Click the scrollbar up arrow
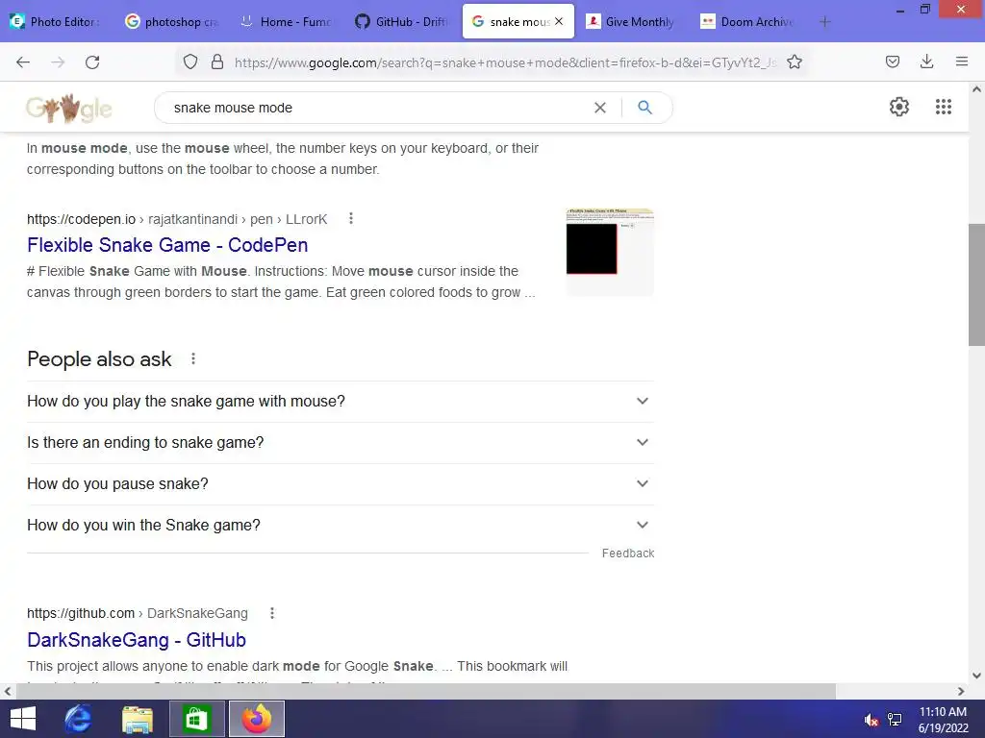The height and width of the screenshot is (738, 985). [976, 89]
